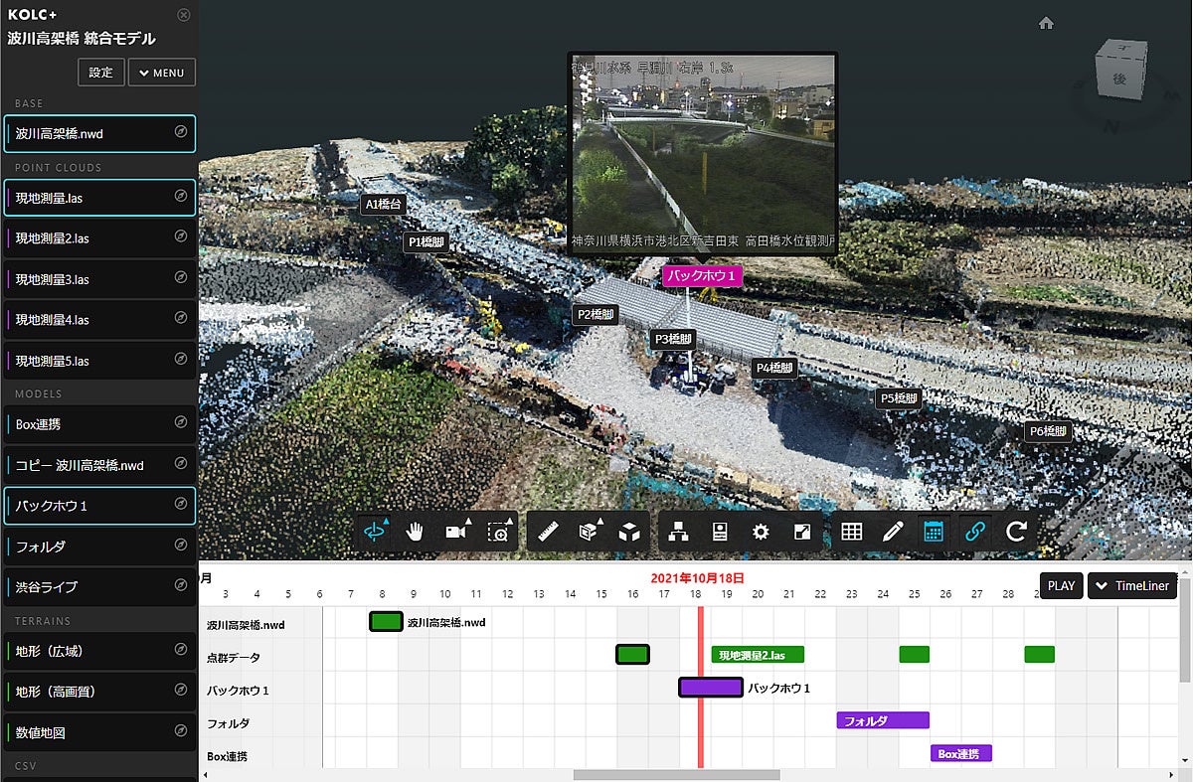Screen dimensions: 1193x782
Task: Toggle the calendar timeline icon
Action: [x=933, y=532]
